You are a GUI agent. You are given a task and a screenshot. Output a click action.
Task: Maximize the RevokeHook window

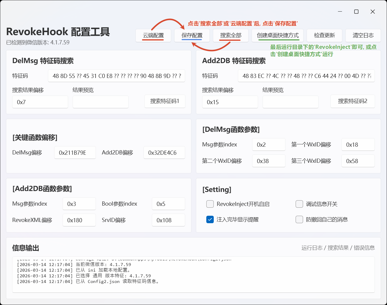(x=356, y=12)
